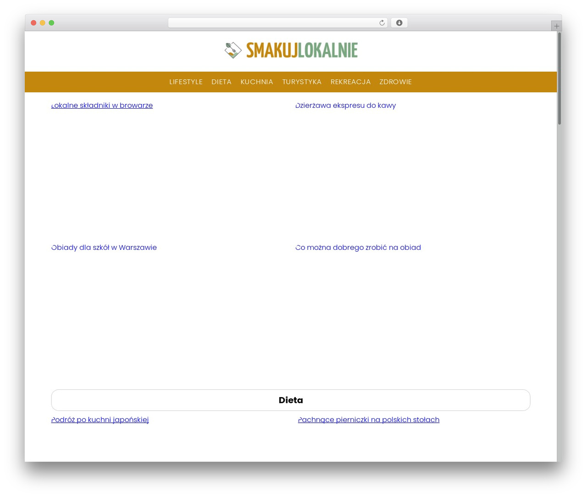
Task: Close the window with red button
Action: [33, 23]
